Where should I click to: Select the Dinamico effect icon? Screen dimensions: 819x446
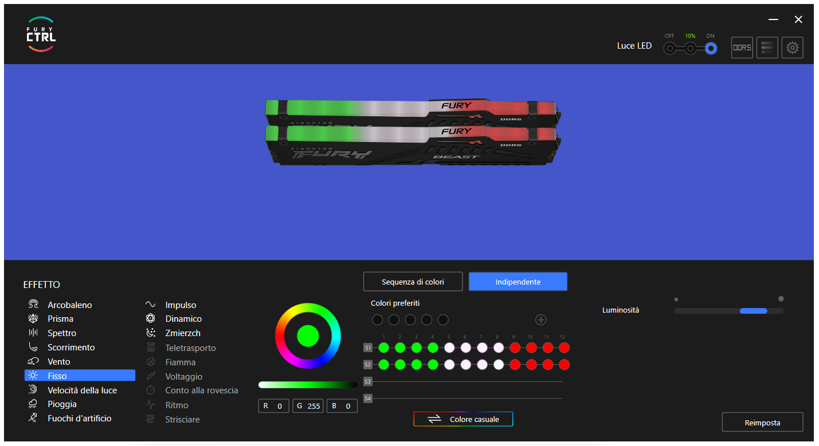(x=151, y=318)
